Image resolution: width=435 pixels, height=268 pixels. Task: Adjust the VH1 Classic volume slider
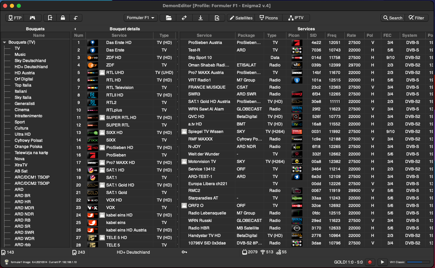419,262
